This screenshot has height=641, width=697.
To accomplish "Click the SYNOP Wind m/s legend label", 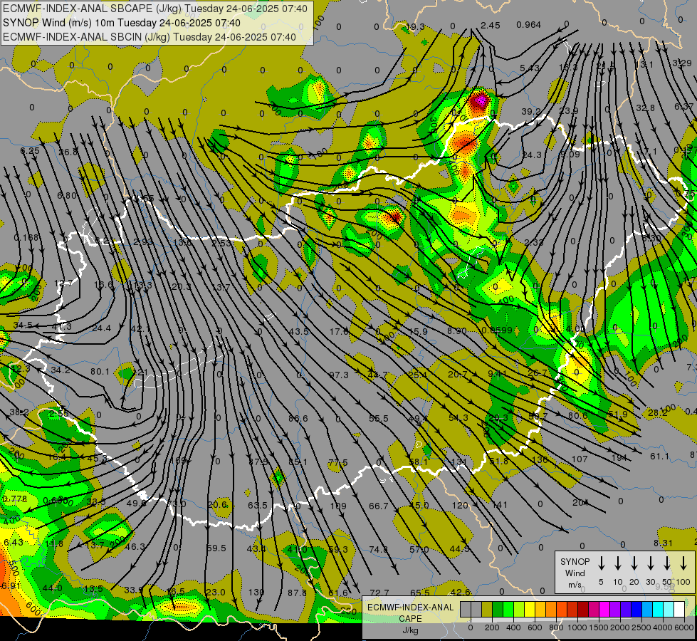I will (x=575, y=573).
